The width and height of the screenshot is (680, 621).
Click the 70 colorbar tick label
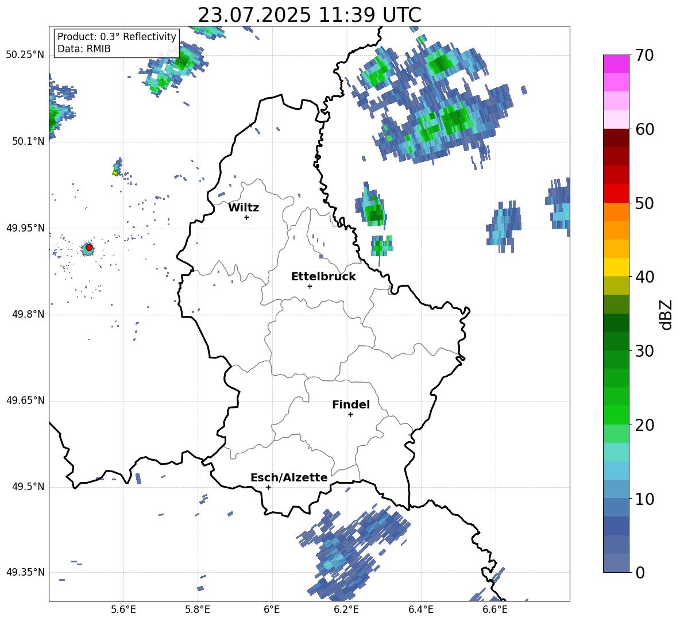[x=644, y=56]
